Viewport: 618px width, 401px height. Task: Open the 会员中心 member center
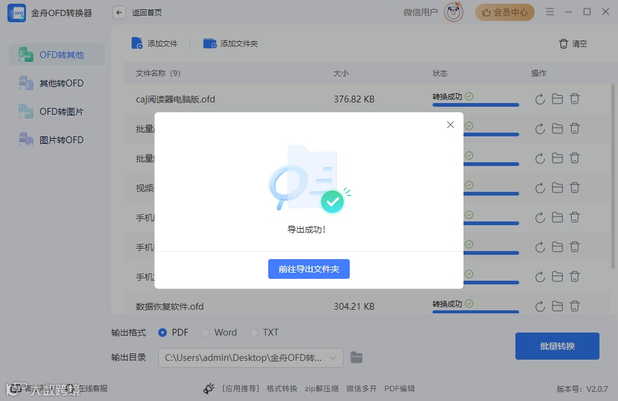tap(504, 12)
